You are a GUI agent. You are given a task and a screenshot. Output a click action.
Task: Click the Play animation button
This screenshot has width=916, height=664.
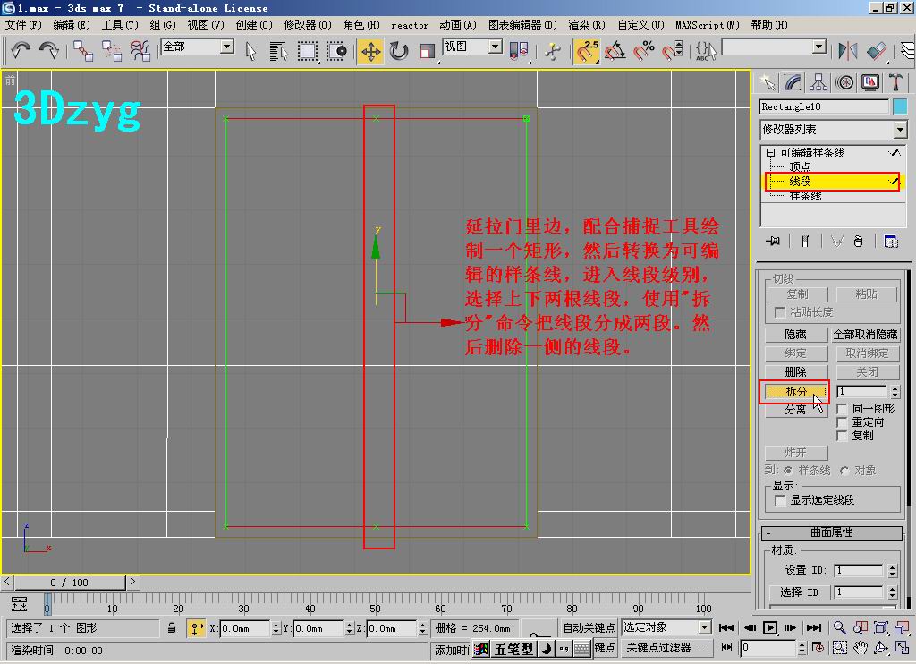[770, 628]
